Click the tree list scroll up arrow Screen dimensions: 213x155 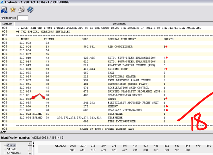pyautogui.click(x=30, y=143)
